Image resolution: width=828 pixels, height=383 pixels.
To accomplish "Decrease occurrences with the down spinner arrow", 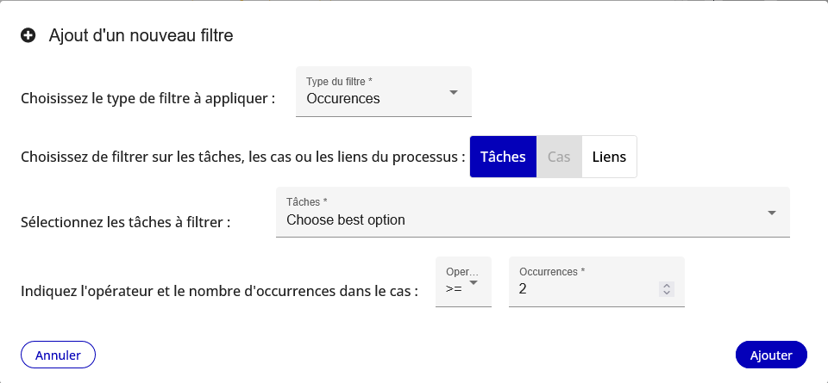I will point(666,293).
